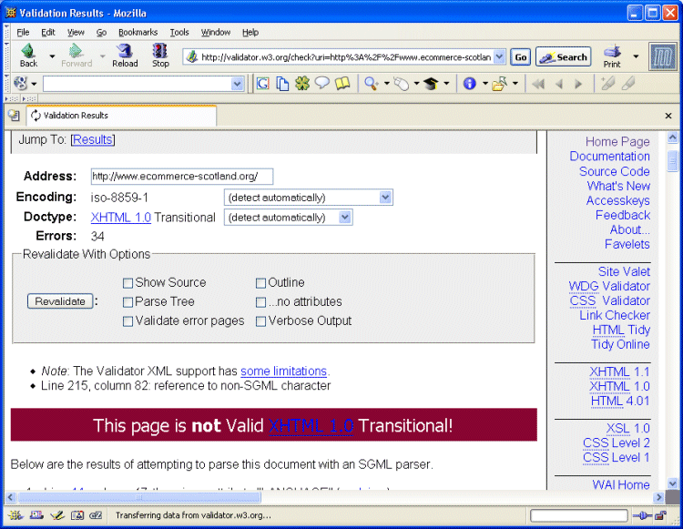Viewport: 683px width, 529px height.
Task: Enable Verbose Output checkbox
Action: 260,321
